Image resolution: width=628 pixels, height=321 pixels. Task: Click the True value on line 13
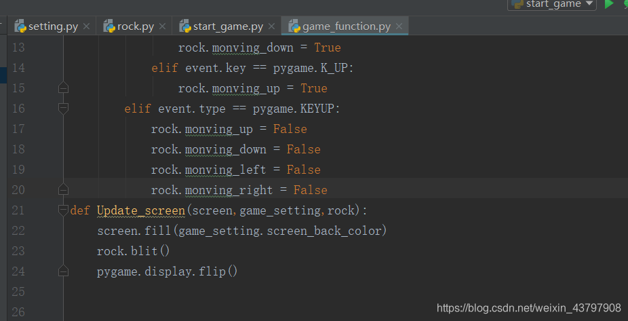pyautogui.click(x=327, y=48)
